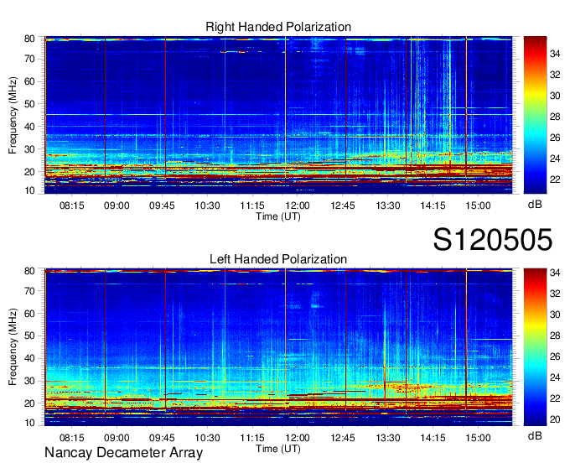This screenshot has width=570, height=463.
Task: Click the "Nancay Decameter Array" caption
Action: coord(123,453)
